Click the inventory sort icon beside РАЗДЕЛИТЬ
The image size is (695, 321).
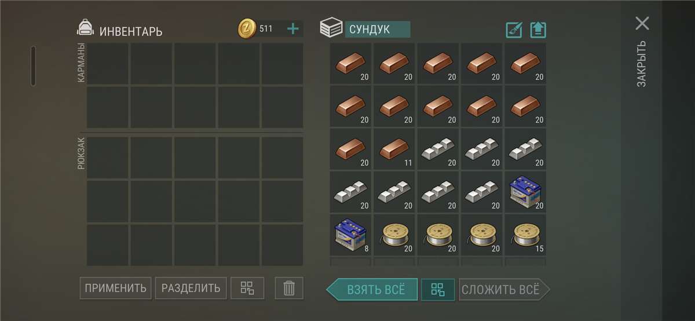tap(247, 288)
